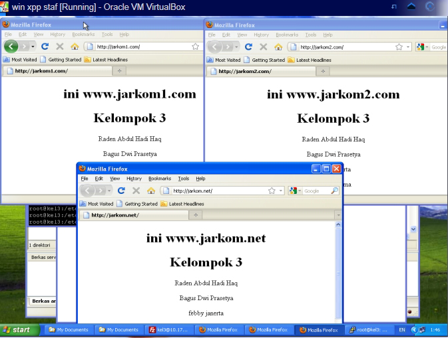Stop loading in jarkom.net window
The image size is (448, 338).
pos(136,191)
